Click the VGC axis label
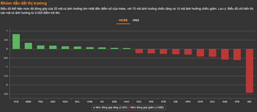The width and height of the screenshot is (257, 112). coord(139,102)
